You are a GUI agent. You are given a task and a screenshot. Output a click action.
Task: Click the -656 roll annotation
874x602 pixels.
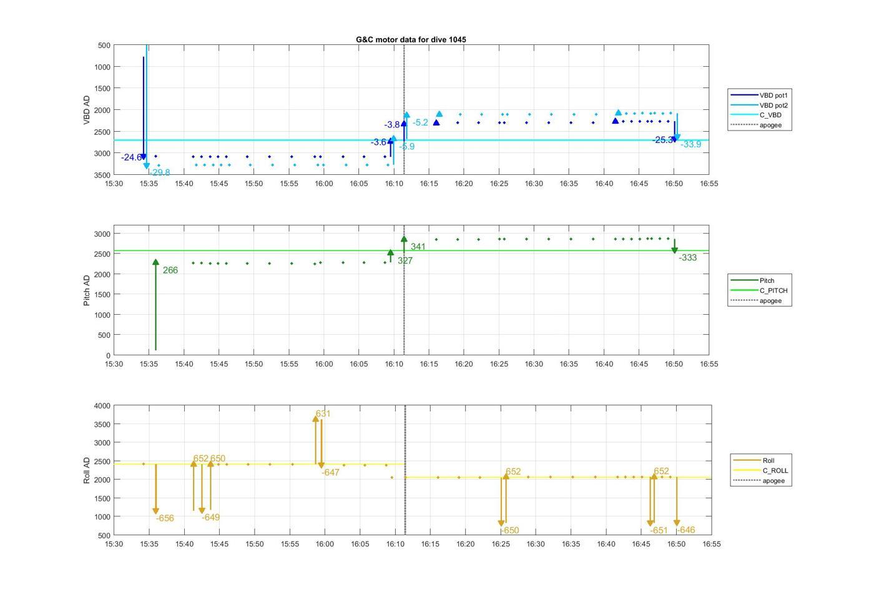(x=165, y=518)
